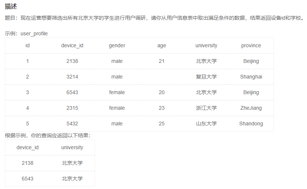Screen dimensions: 307x189
Task: Select id cell 2
Action: (x=28, y=77)
